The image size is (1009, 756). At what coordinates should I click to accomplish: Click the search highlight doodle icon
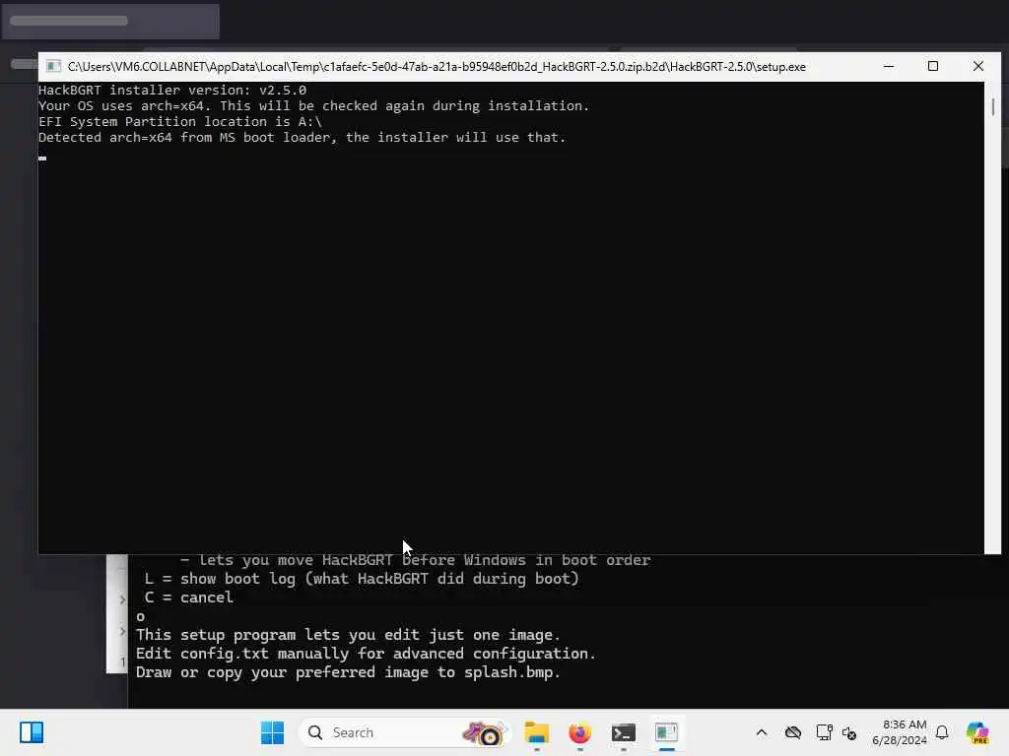(484, 732)
